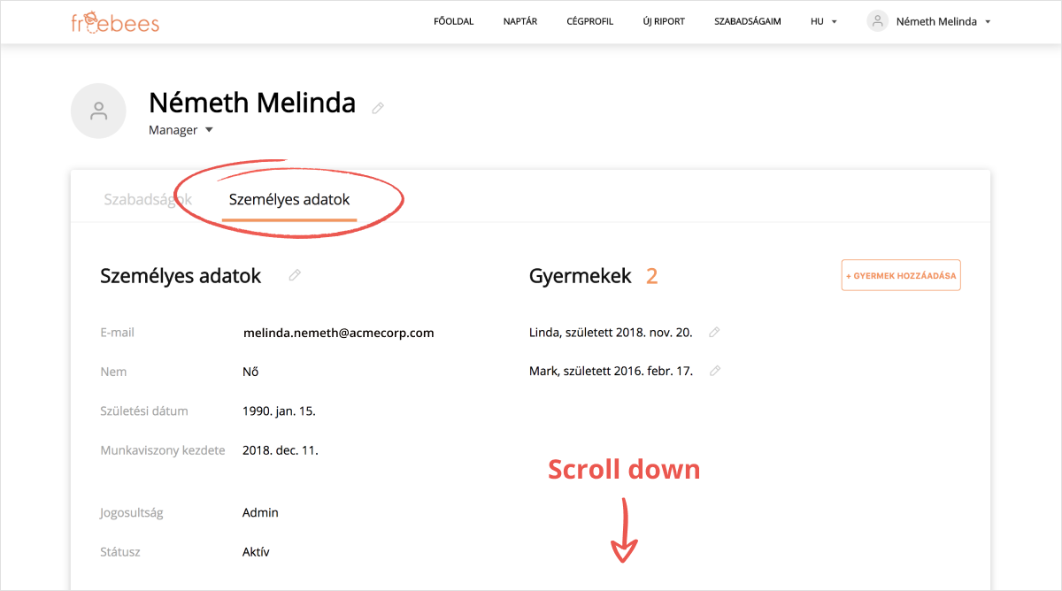Open the Németh Melinda account menu arrow

pyautogui.click(x=988, y=22)
